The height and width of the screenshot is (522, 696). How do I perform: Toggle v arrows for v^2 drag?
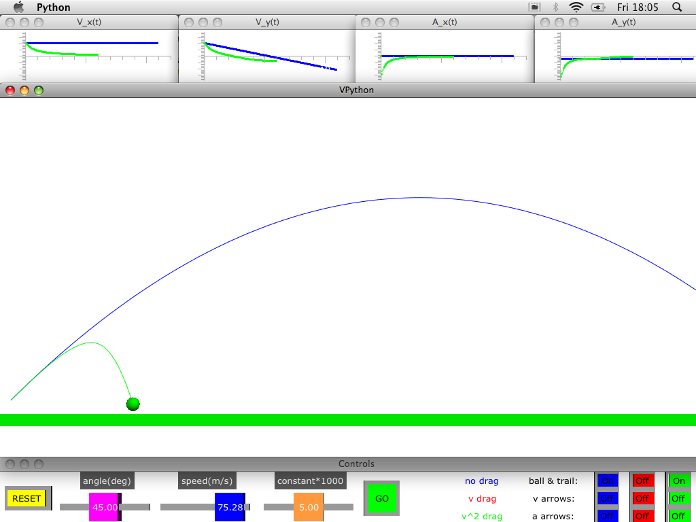pos(678,498)
